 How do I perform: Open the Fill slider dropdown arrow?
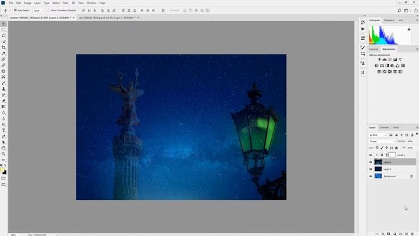point(416,147)
